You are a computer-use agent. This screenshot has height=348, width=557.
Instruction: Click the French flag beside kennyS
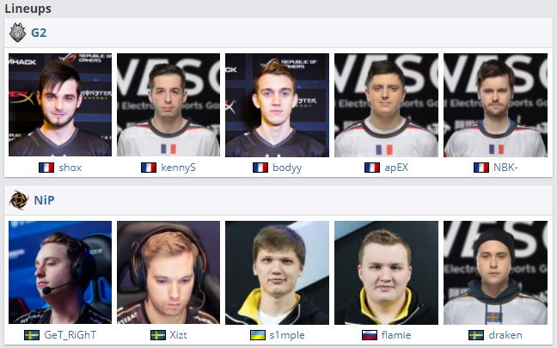149,168
